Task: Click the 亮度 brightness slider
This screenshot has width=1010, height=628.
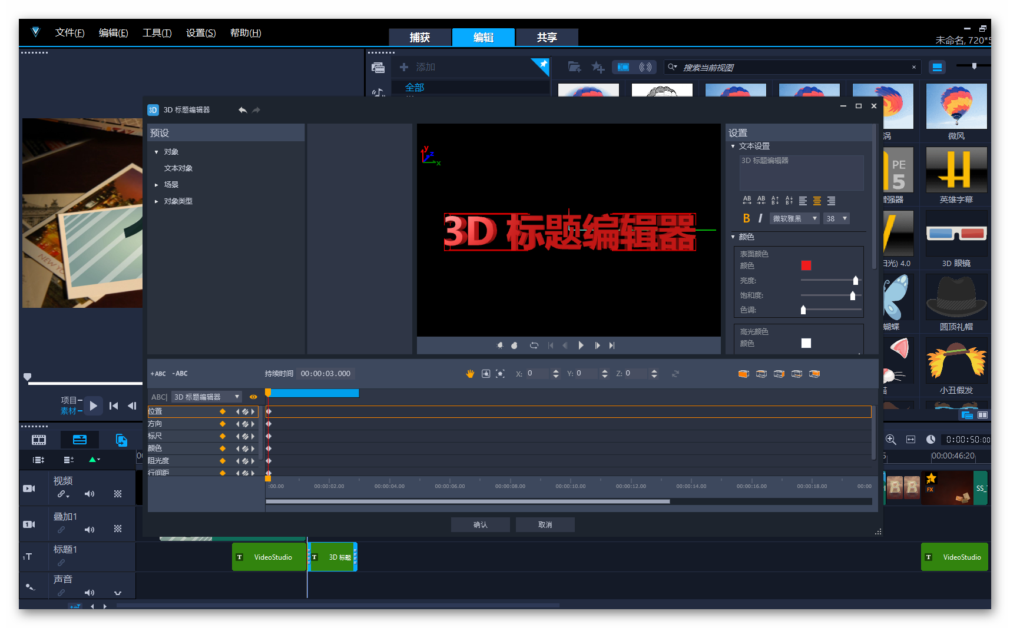Action: tap(831, 280)
